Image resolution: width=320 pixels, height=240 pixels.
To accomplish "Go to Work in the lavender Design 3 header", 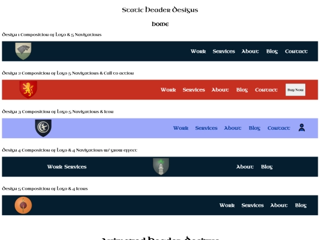I will (181, 128).
